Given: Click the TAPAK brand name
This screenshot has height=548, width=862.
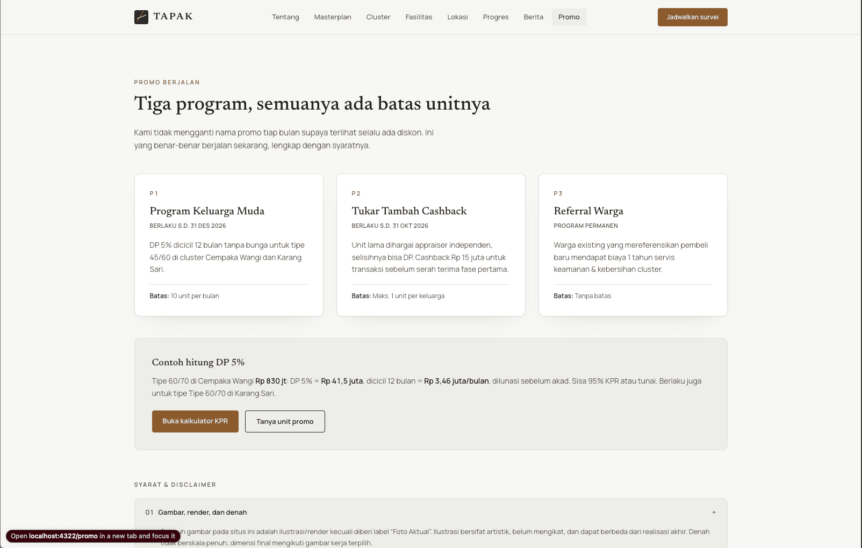Looking at the screenshot, I should pyautogui.click(x=173, y=17).
